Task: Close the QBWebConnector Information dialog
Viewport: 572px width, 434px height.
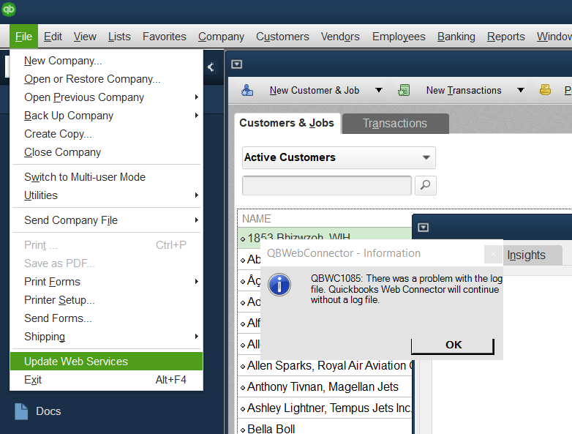Action: coord(493,254)
